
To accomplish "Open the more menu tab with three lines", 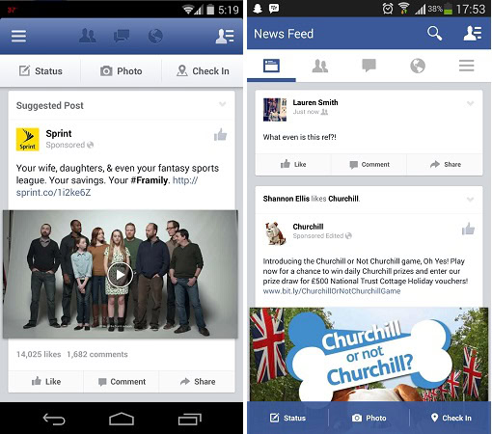I will click(x=466, y=66).
